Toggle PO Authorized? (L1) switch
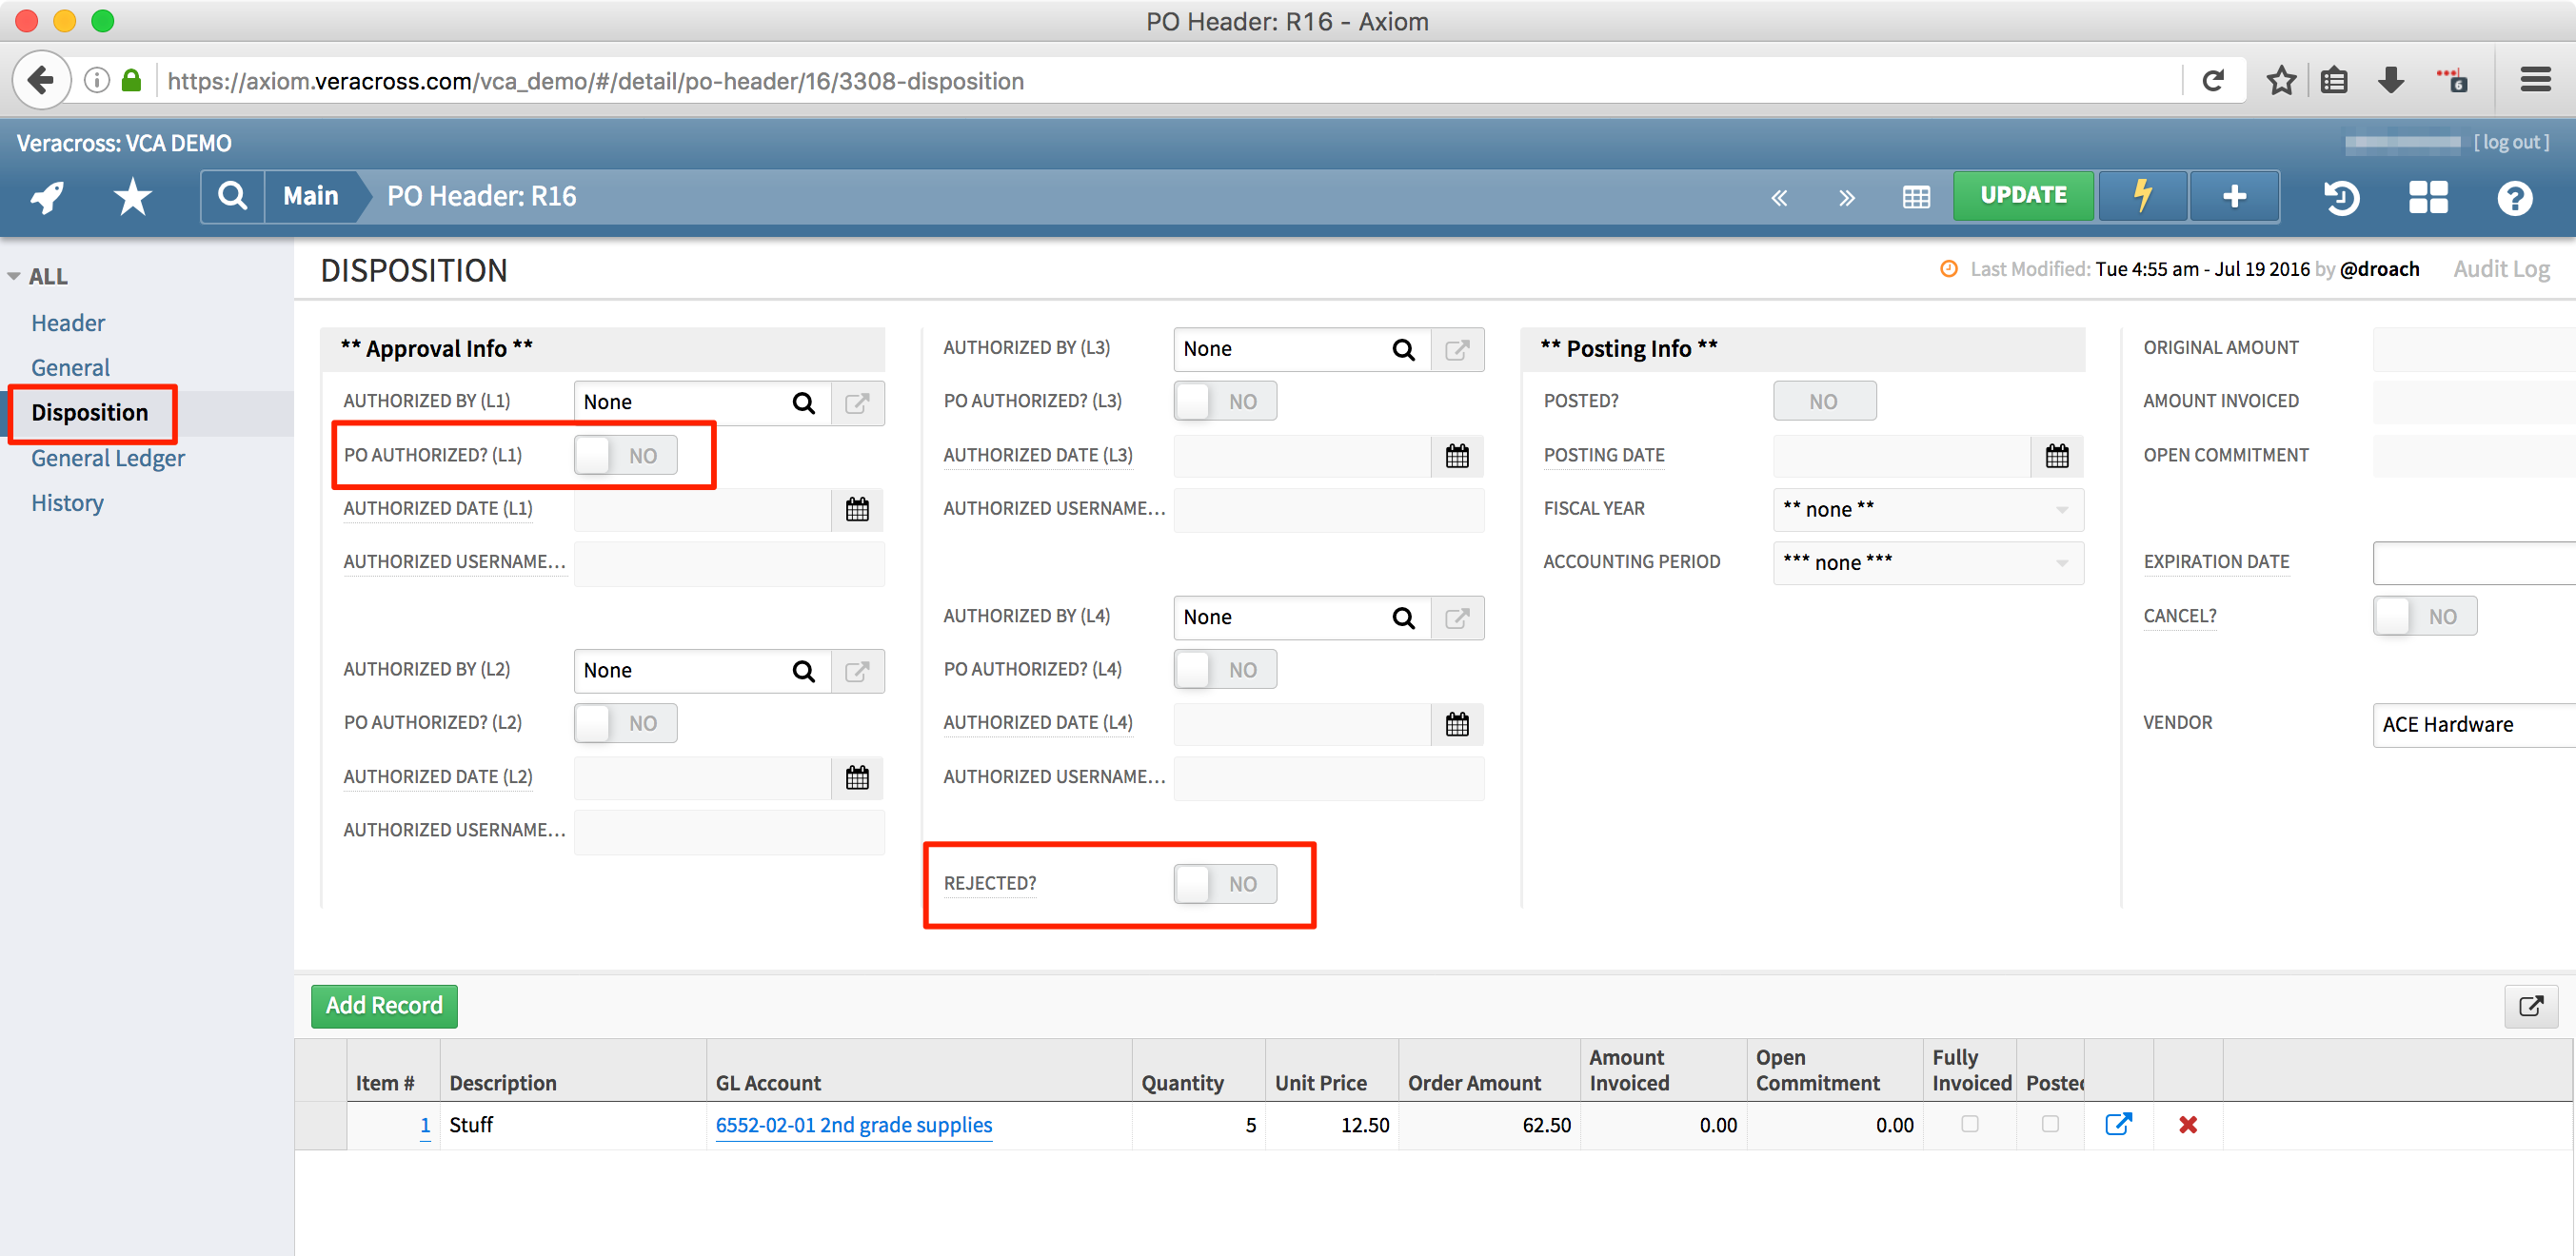2576x1256 pixels. (625, 456)
